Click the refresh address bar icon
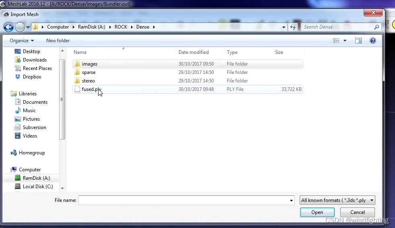 293,27
